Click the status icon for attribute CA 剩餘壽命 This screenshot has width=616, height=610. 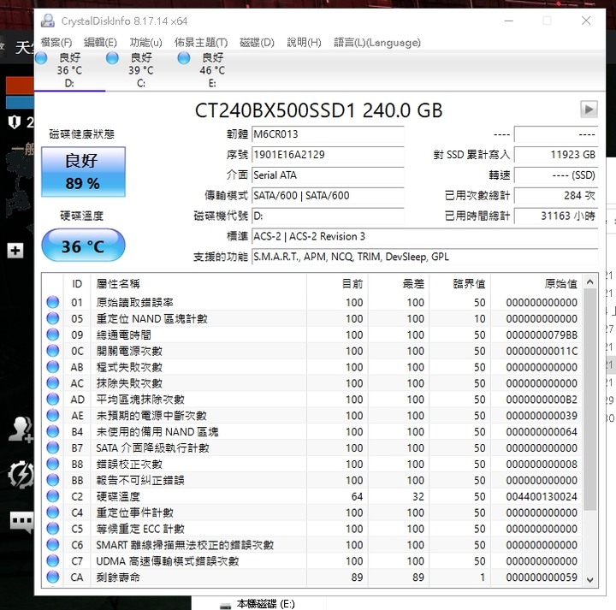(53, 577)
